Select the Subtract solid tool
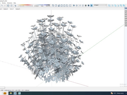Viewport: 127px width, 95px height. pyautogui.click(x=118, y=6)
